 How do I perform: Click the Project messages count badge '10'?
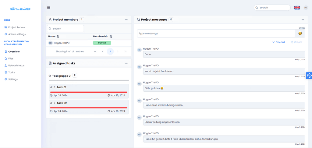click(171, 19)
